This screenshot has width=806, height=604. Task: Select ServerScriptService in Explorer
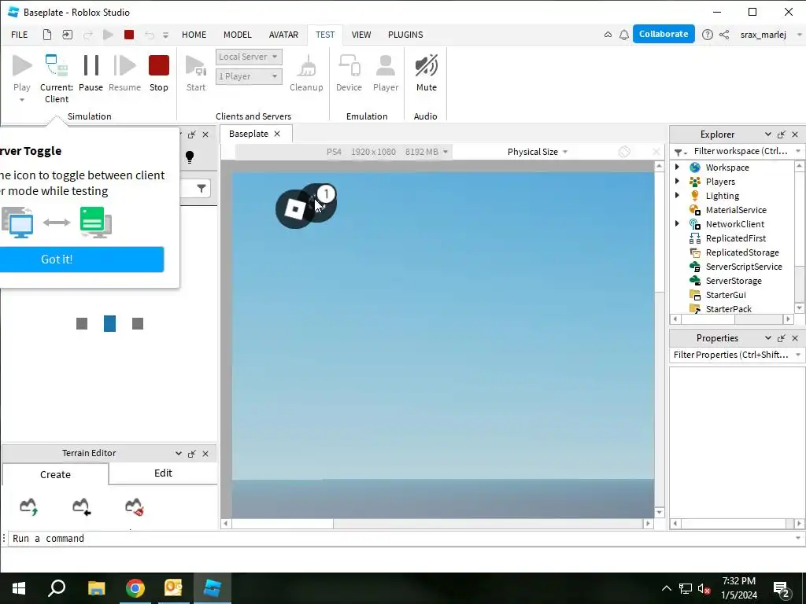click(x=744, y=267)
